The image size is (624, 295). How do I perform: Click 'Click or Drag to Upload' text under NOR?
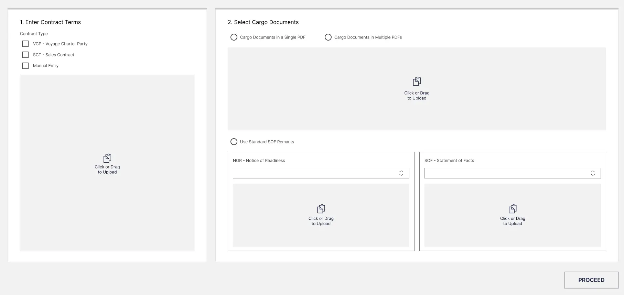pos(321,221)
